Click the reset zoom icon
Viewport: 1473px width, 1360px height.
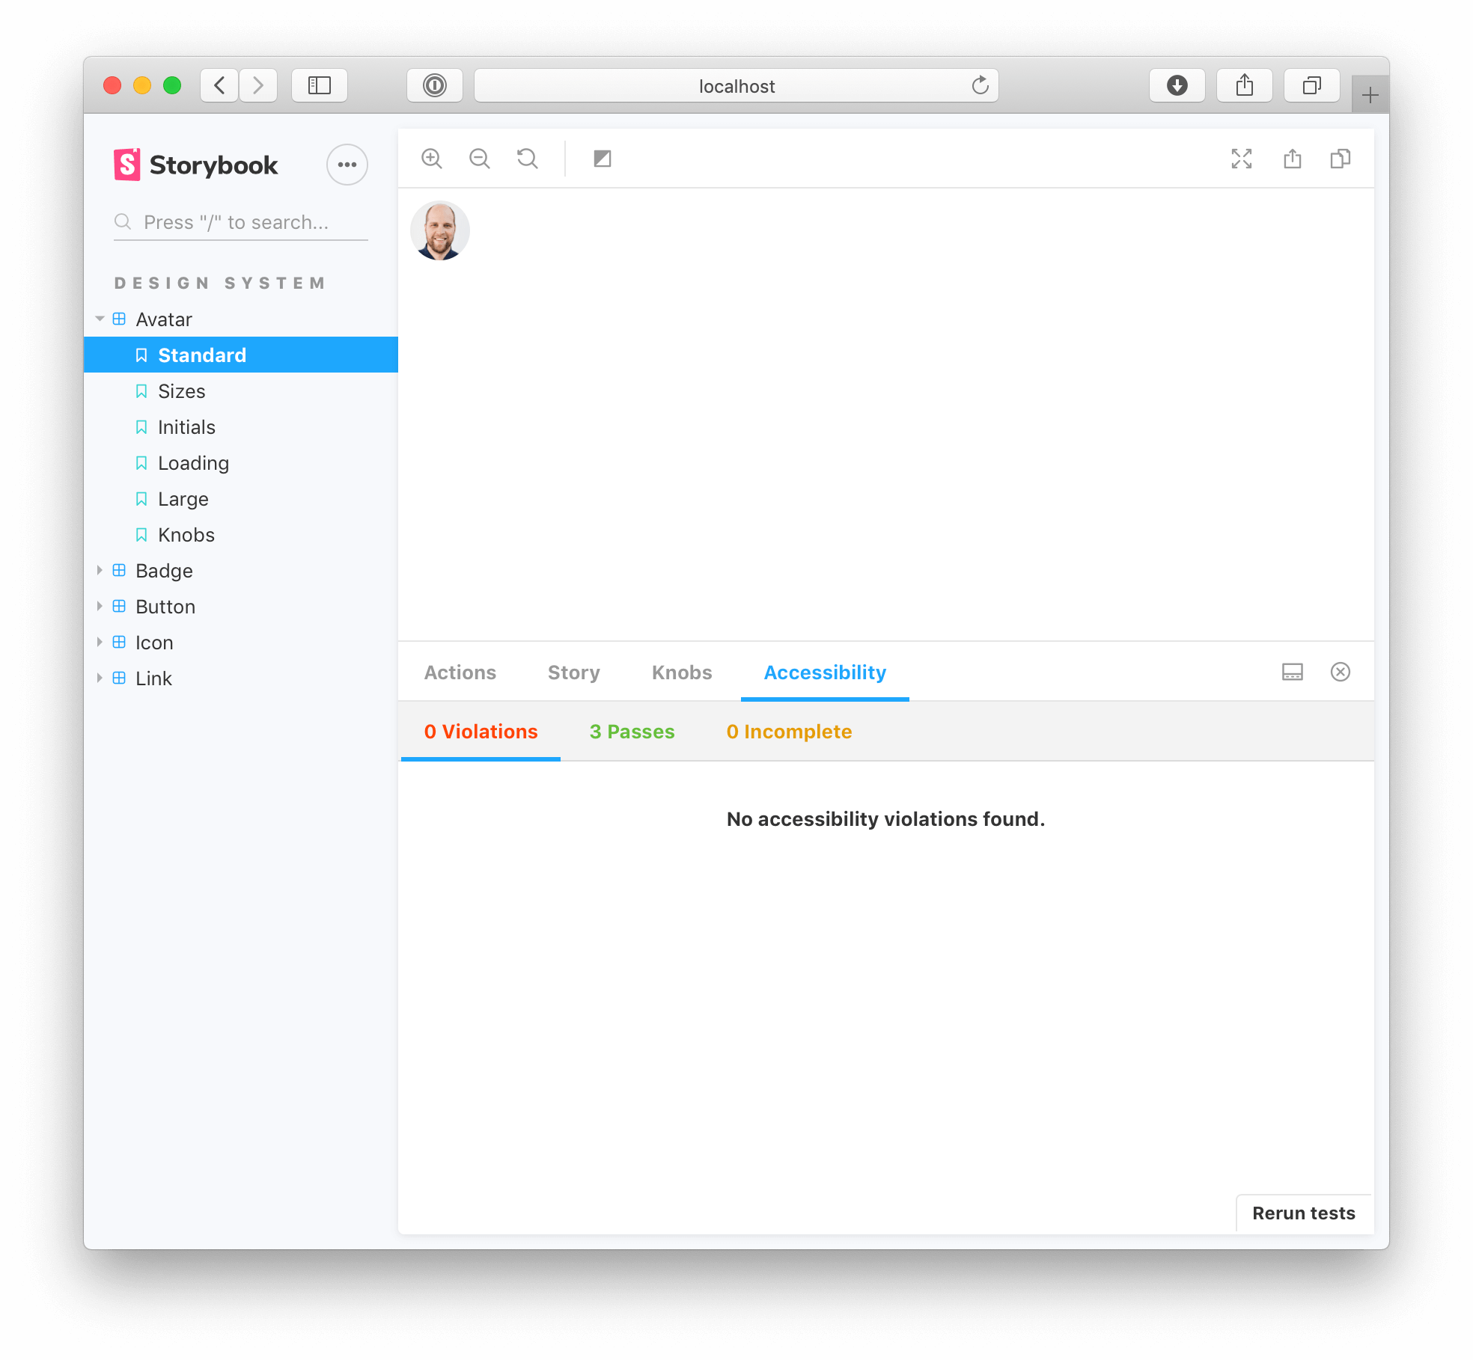528,158
